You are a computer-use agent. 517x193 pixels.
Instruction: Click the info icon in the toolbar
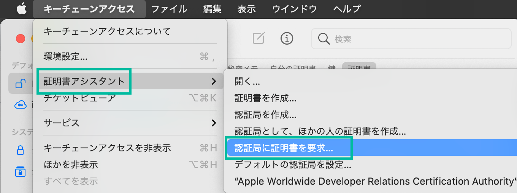[x=287, y=38]
